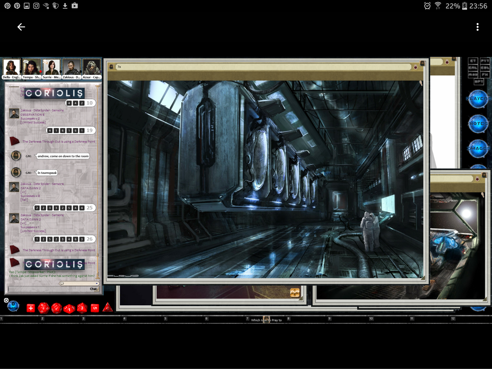
Task: Roll the red d20 die
Action: (43, 308)
